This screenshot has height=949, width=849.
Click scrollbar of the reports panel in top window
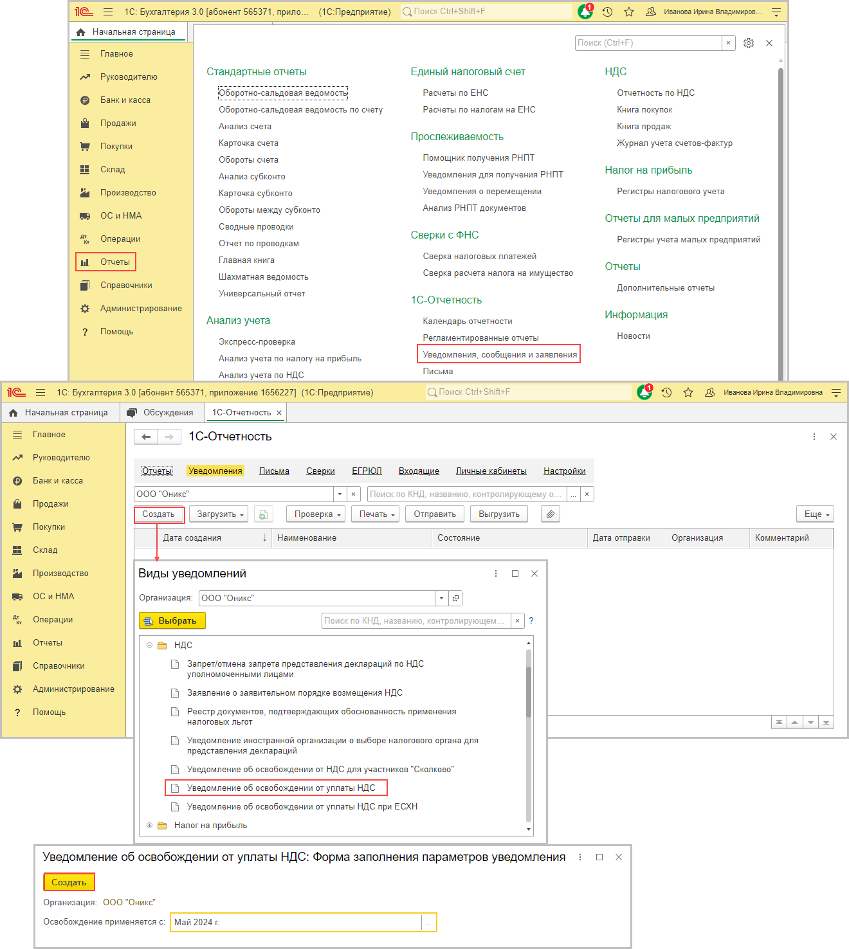[x=781, y=225]
